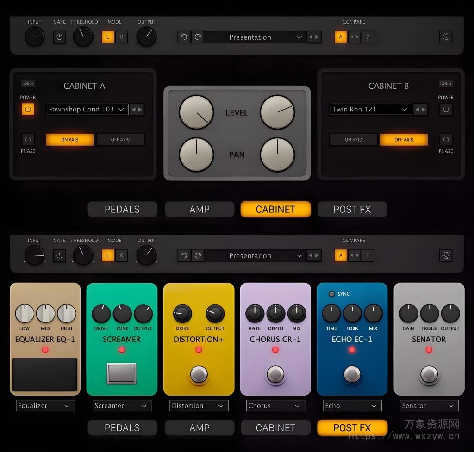Open the Twin Rbn 121 cabinet dropdown
Image resolution: width=474 pixels, height=452 pixels.
[371, 109]
